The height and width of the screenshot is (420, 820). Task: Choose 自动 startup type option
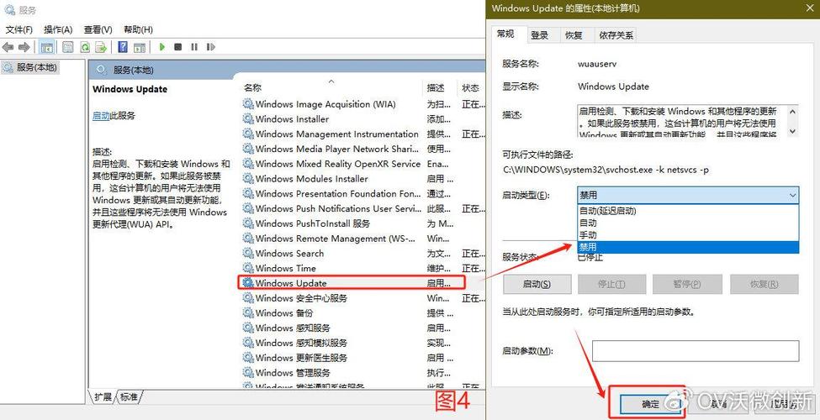tap(688, 223)
